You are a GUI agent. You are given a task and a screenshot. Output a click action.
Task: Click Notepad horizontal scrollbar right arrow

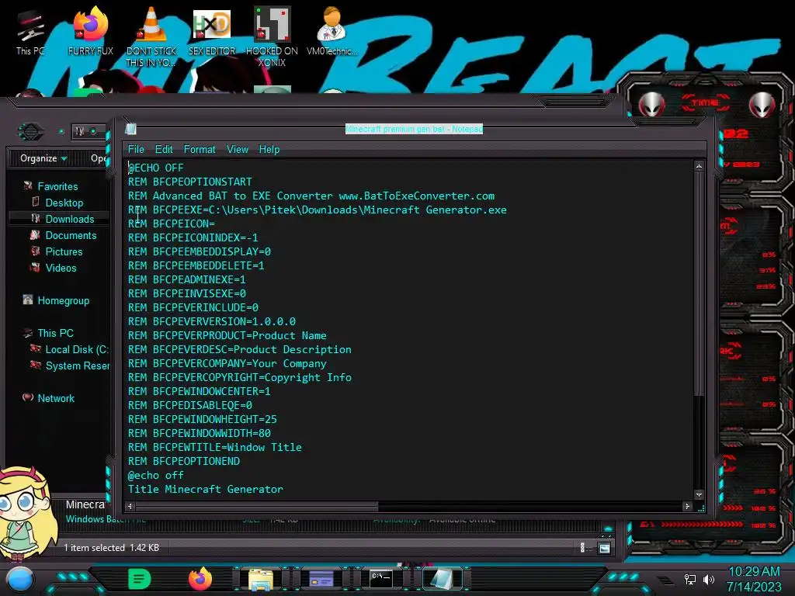click(687, 506)
